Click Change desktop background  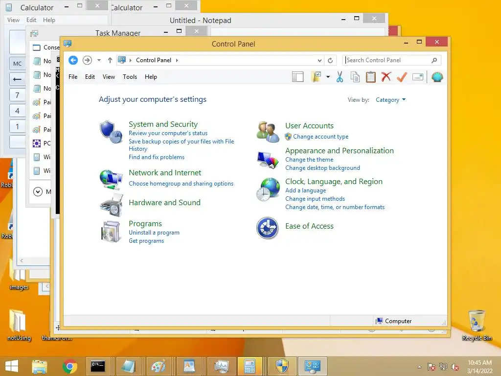pyautogui.click(x=322, y=168)
